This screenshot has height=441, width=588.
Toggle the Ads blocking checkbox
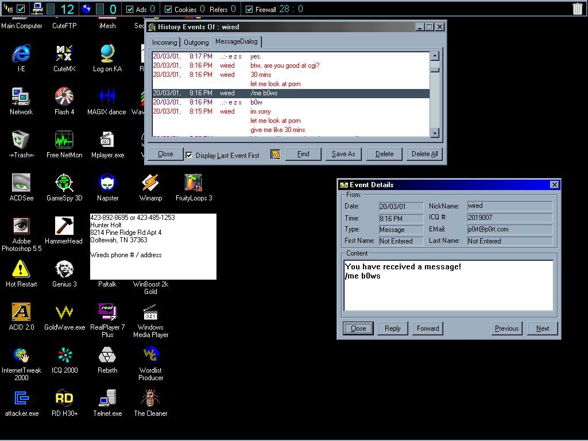click(x=130, y=9)
